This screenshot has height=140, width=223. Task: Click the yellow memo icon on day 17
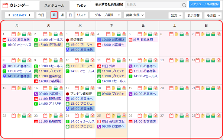click(x=82, y=88)
